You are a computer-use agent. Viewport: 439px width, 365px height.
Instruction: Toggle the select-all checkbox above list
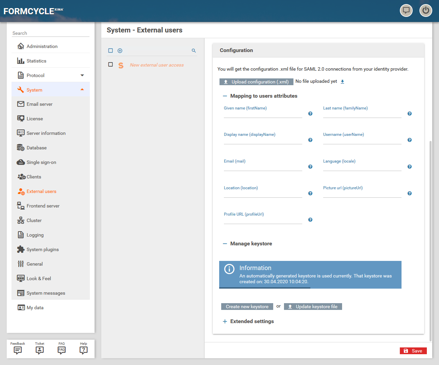pos(110,51)
